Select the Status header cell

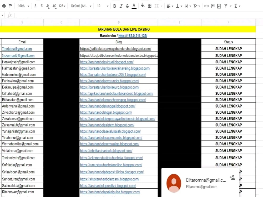coord(229,42)
